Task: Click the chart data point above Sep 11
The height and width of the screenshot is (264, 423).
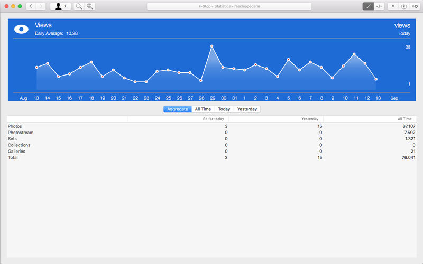Action: (x=354, y=54)
